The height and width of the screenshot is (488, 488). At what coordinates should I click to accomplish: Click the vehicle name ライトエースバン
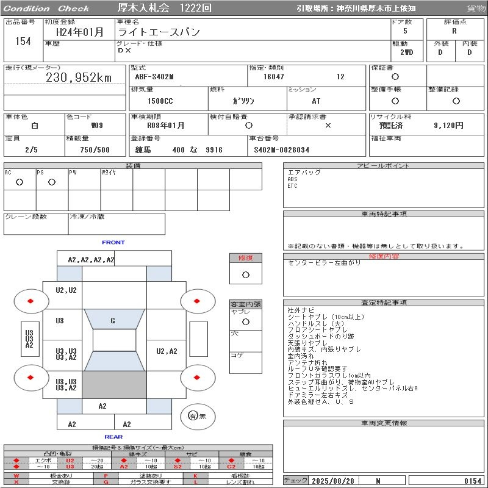coord(159,32)
